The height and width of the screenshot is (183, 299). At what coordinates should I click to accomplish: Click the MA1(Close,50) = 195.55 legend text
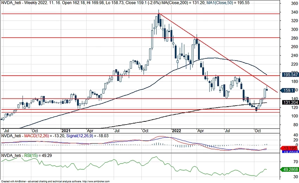coord(228,3)
